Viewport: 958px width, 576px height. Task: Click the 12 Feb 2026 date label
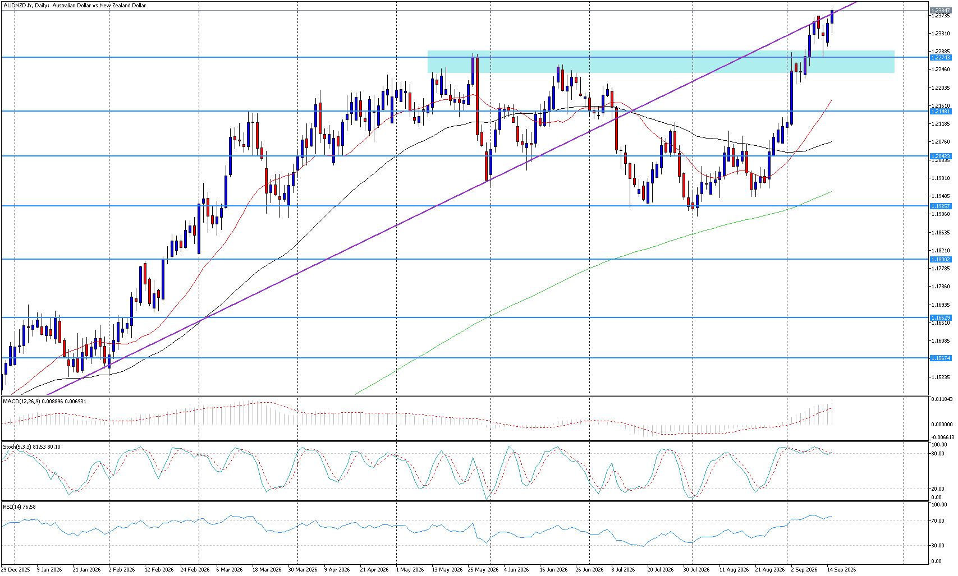(159, 570)
